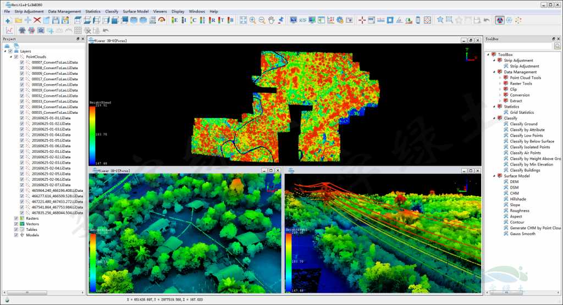Screen dimensions: 563x305
Task: Activate the Zoom In magnifier tool
Action: coord(252,20)
